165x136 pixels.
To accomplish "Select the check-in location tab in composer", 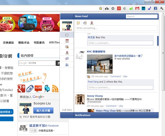I will pos(92,23).
